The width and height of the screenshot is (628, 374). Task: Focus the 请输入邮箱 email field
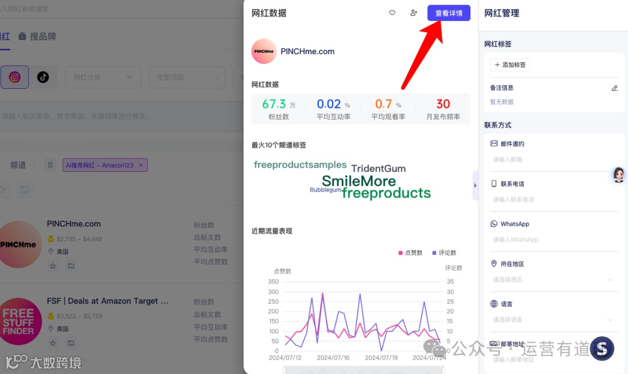click(x=554, y=160)
